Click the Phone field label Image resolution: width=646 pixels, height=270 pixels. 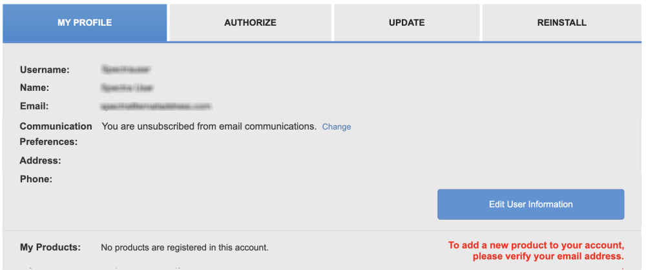36,178
